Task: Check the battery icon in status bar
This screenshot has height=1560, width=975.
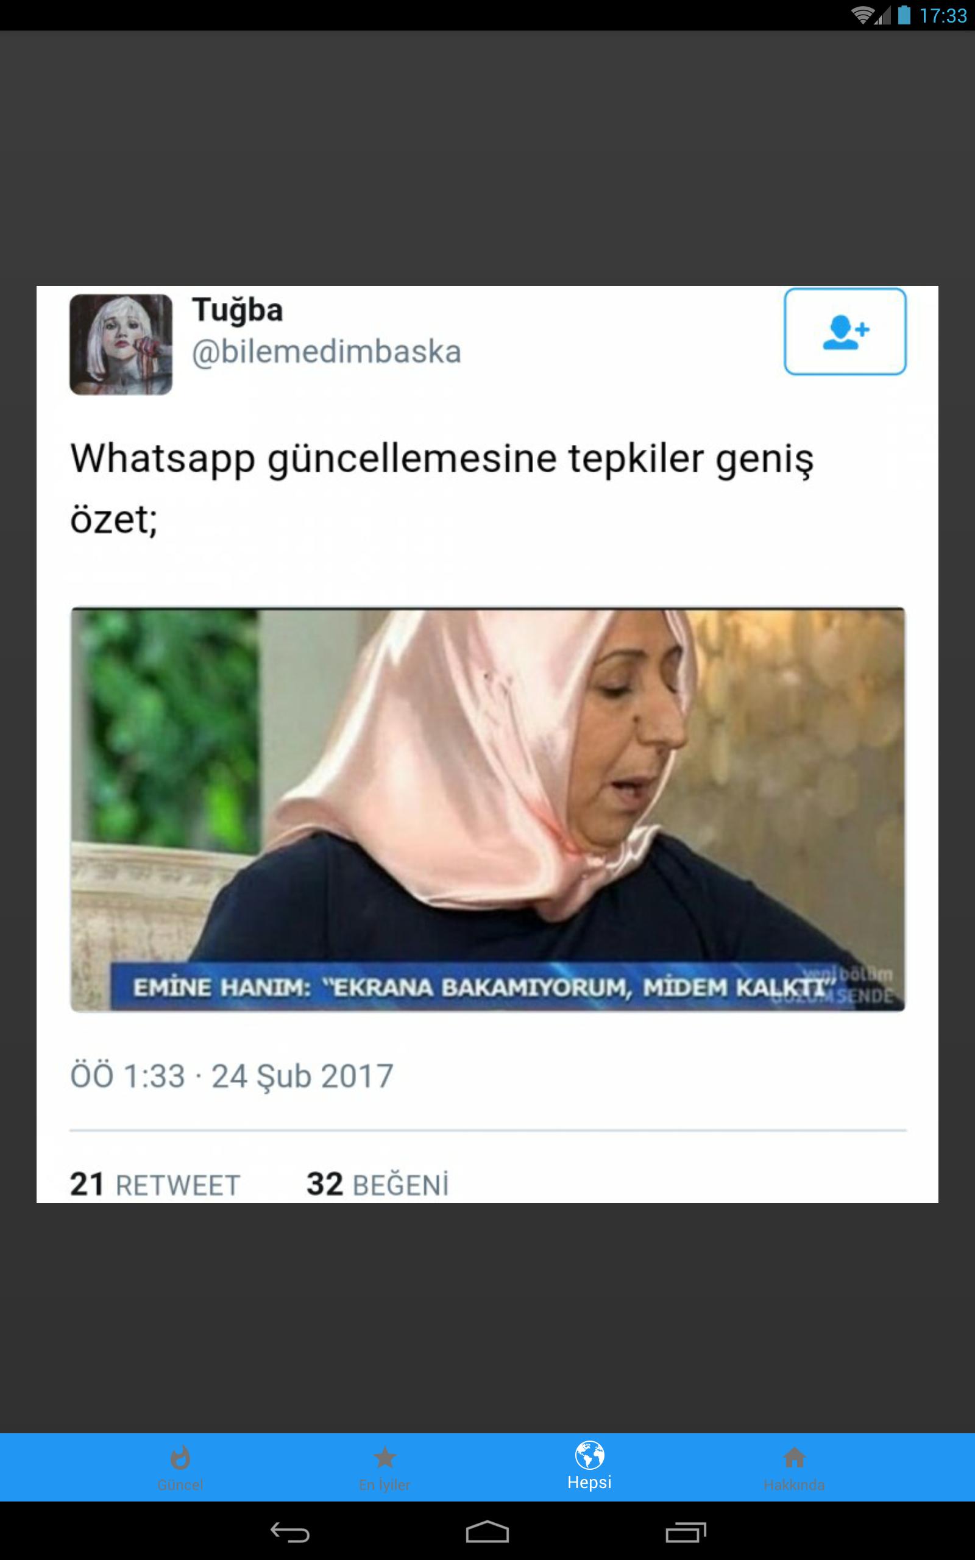Action: [904, 15]
